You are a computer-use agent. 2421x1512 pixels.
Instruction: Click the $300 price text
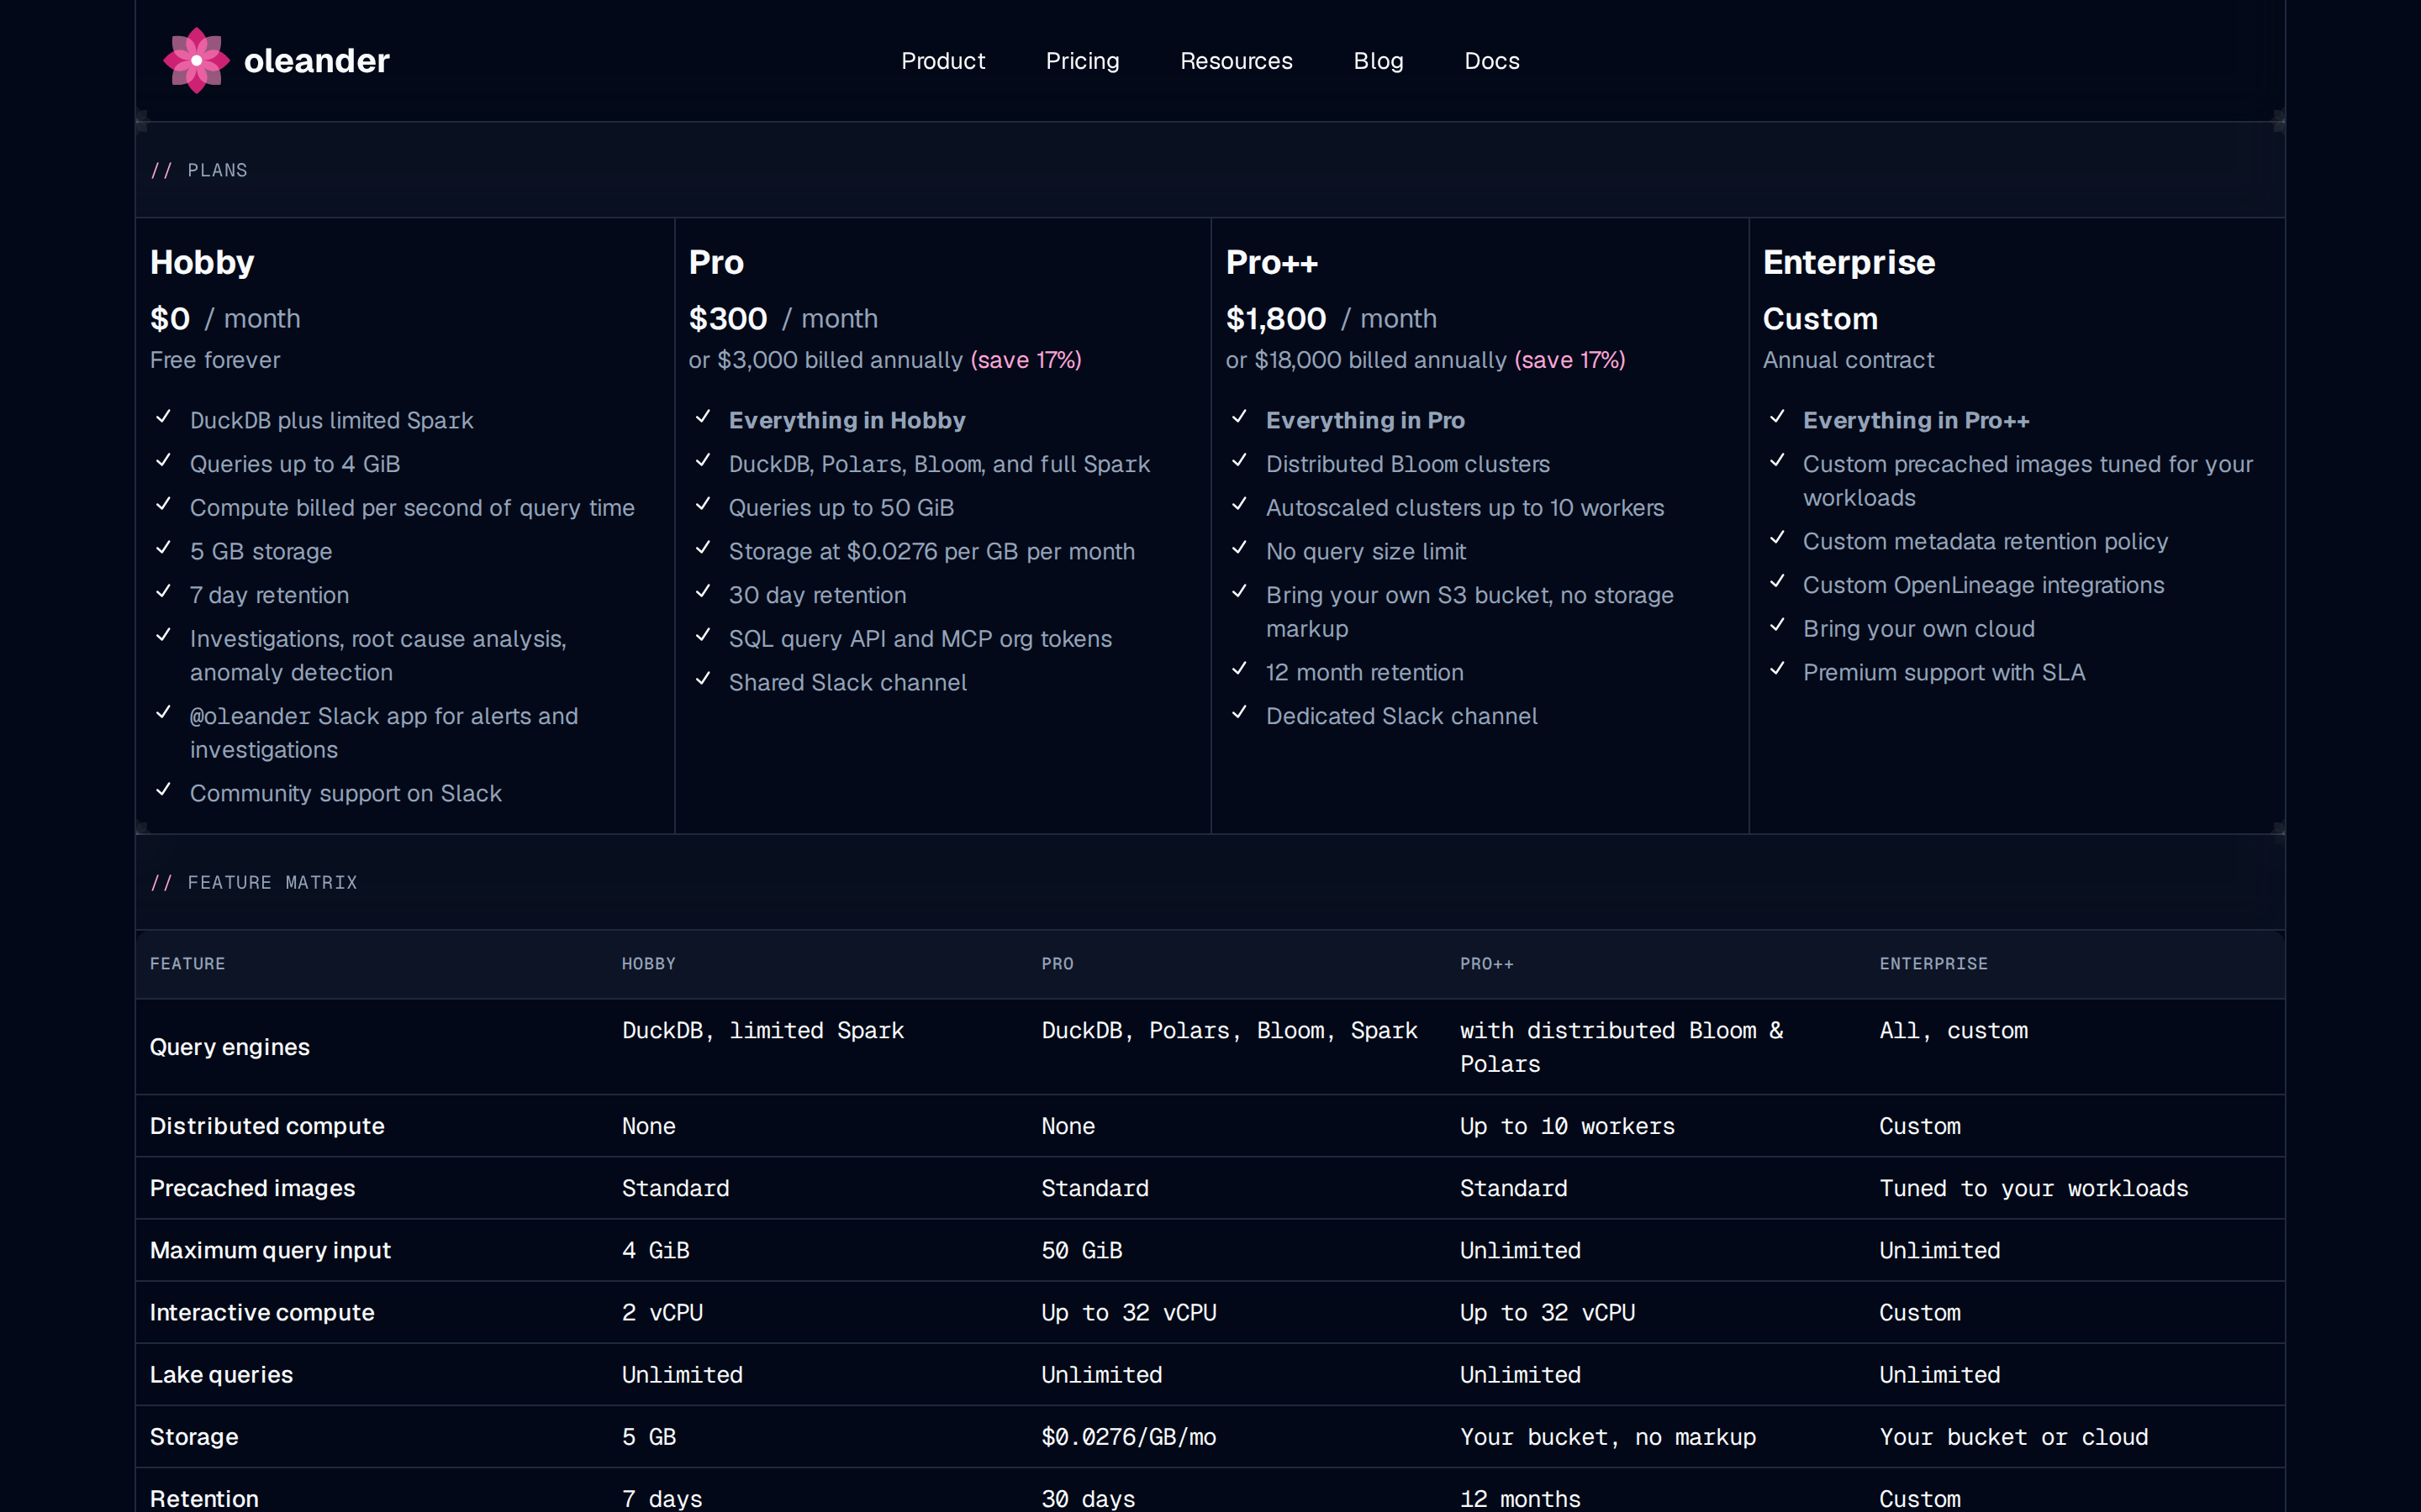click(x=727, y=319)
